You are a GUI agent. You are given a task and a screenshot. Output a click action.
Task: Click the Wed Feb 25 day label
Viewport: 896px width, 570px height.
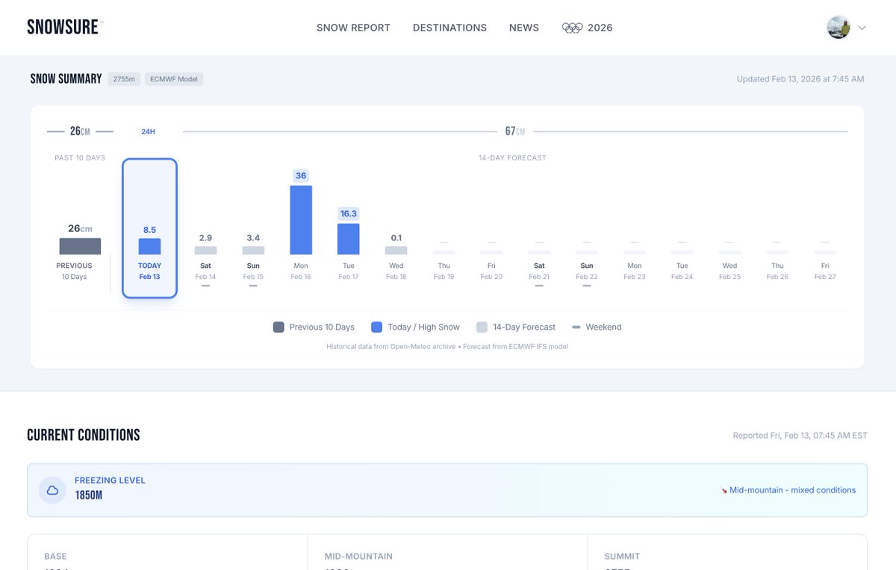tap(730, 271)
